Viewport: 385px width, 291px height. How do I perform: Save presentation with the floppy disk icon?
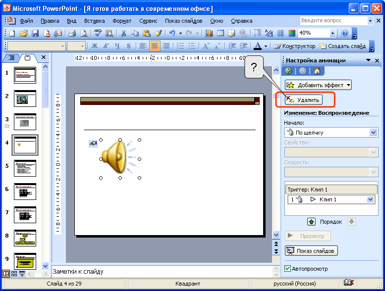click(x=35, y=33)
